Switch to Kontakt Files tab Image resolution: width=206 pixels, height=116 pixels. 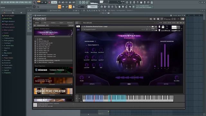coord(45,23)
